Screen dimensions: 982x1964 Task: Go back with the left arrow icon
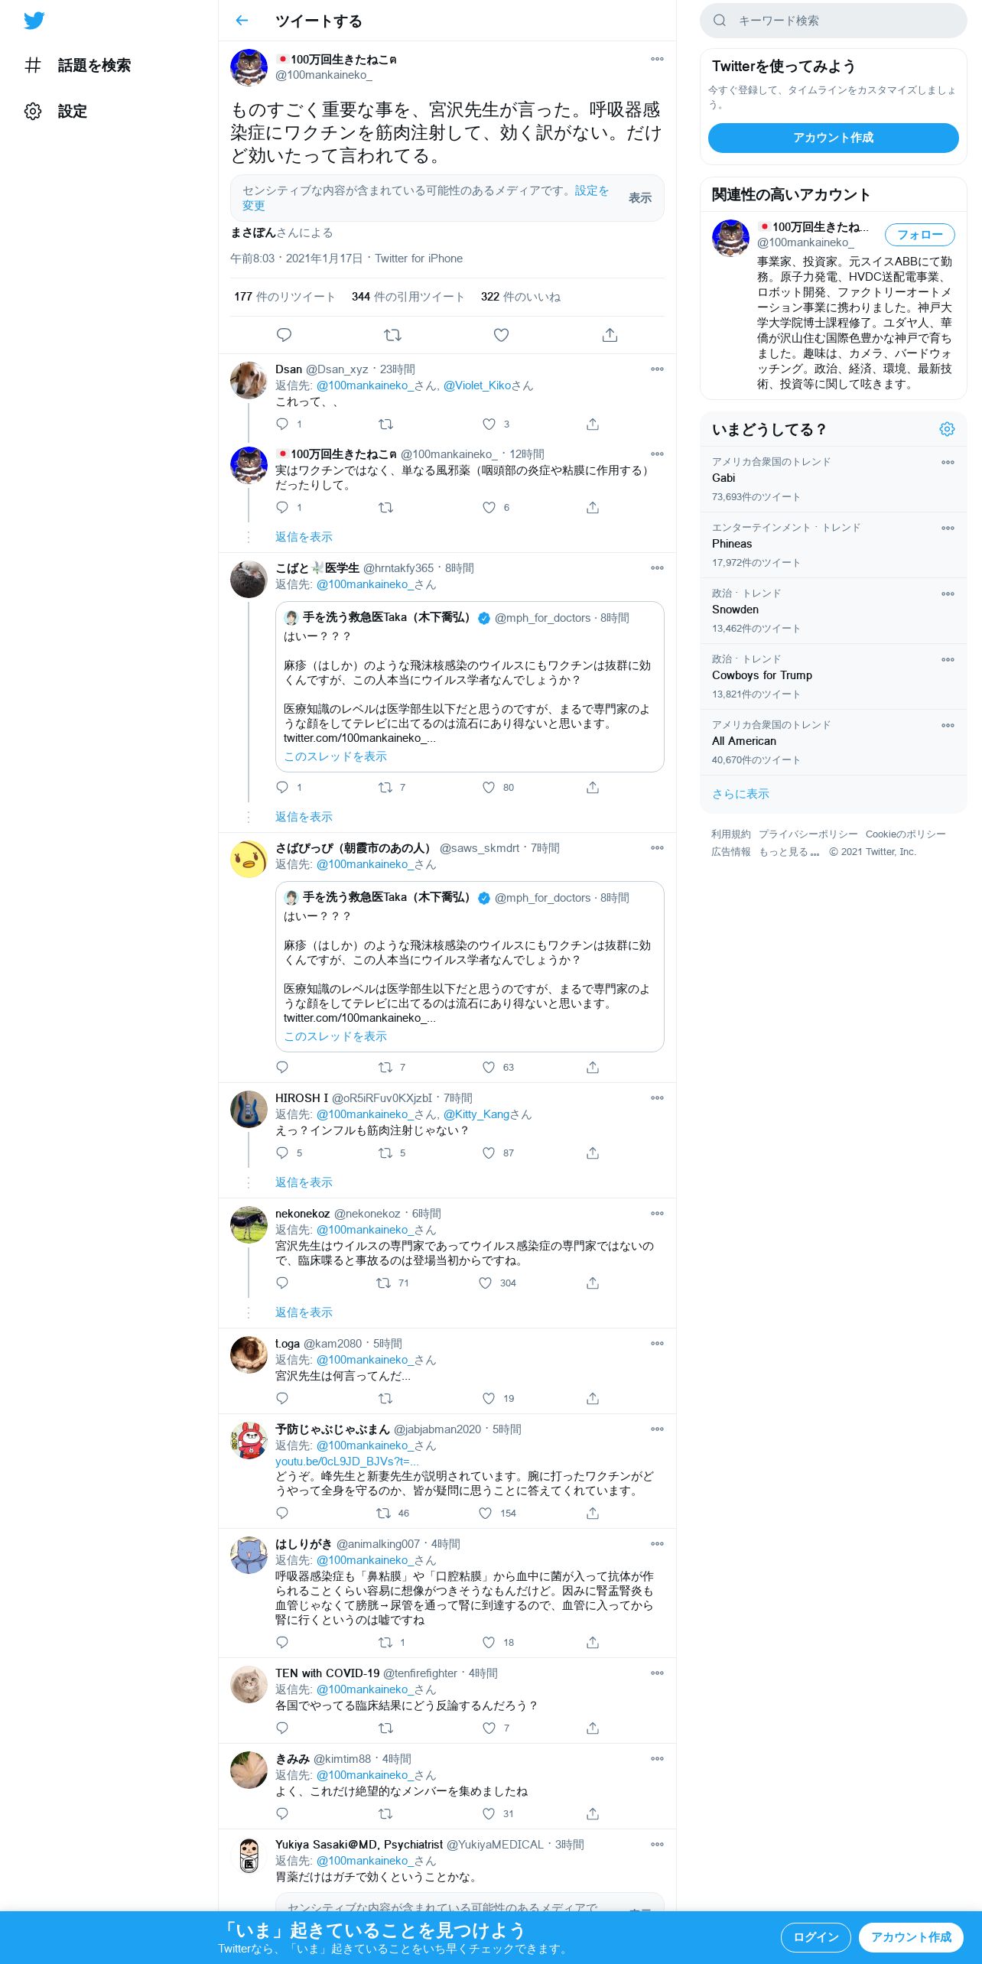[242, 21]
